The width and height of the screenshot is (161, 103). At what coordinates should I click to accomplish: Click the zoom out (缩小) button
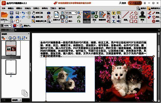click(69, 21)
